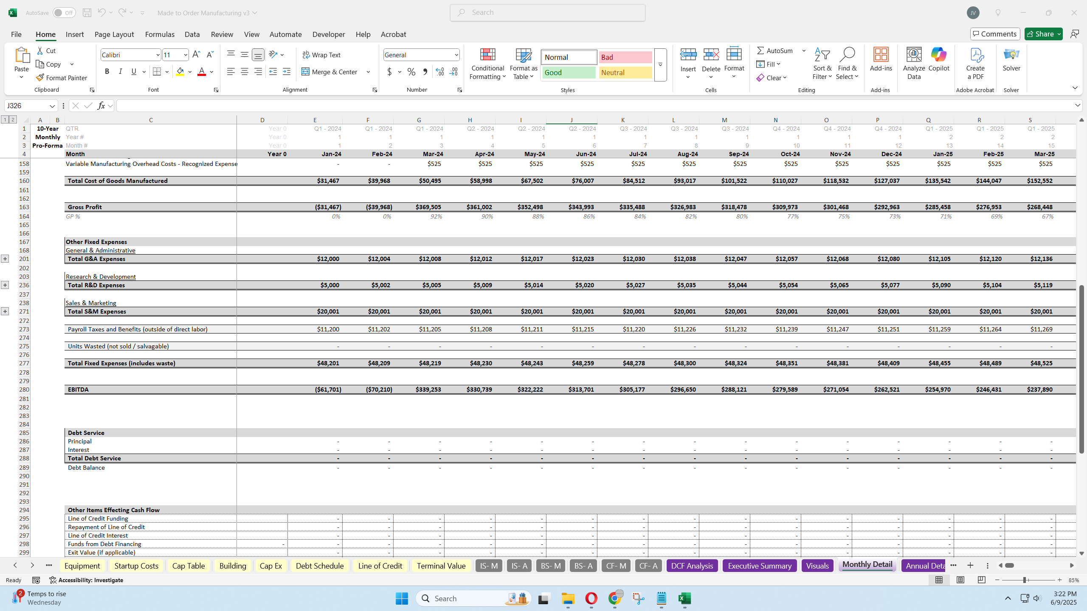Open the font name dropdown
The width and height of the screenshot is (1087, 611).
158,54
